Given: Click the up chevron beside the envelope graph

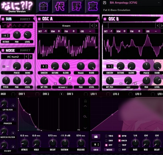Looking at the screenshot, I should click(85, 106).
